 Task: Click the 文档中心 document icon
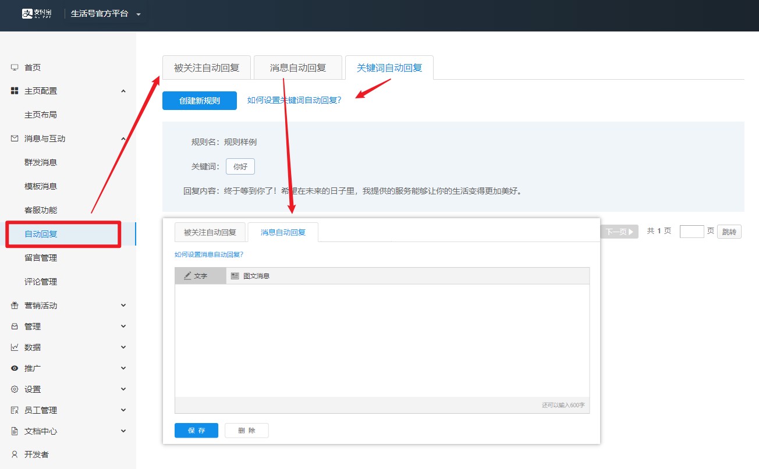15,431
